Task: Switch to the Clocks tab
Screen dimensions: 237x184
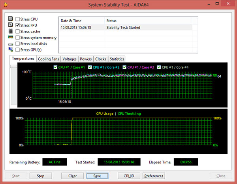Action: tap(100, 59)
